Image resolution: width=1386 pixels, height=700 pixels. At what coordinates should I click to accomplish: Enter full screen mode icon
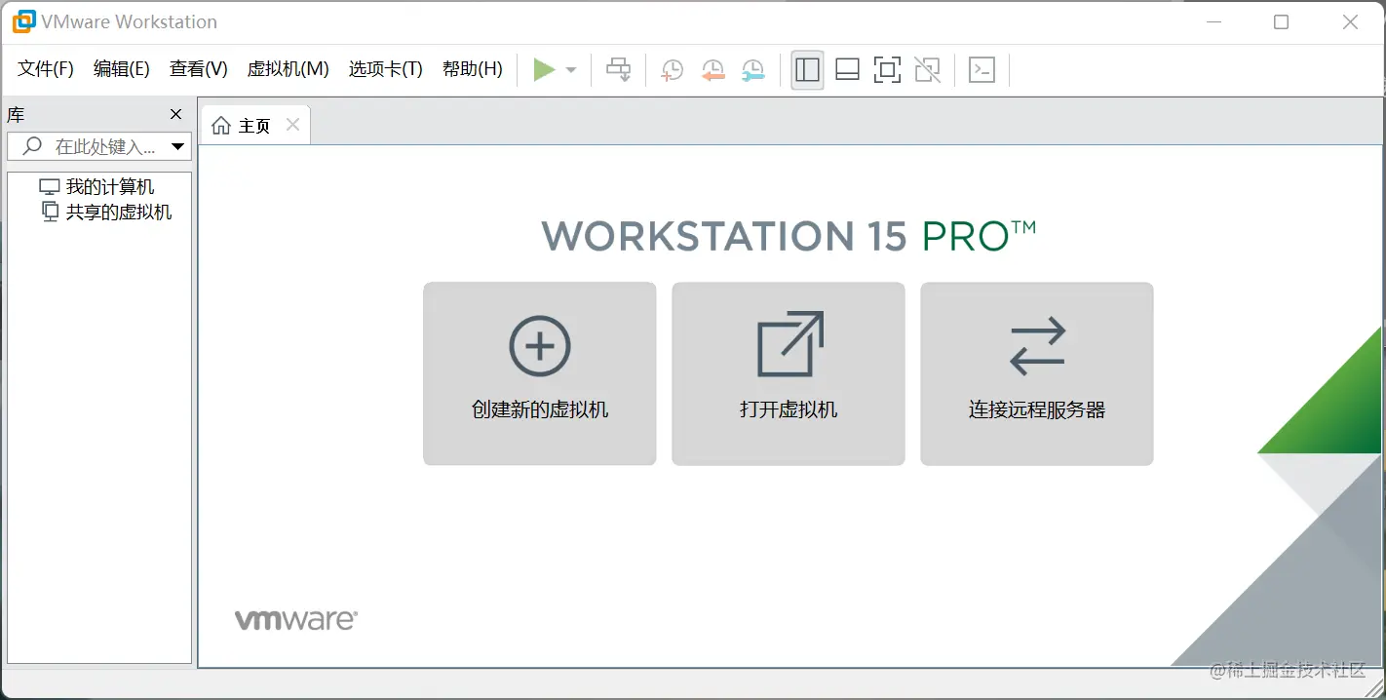coord(887,70)
